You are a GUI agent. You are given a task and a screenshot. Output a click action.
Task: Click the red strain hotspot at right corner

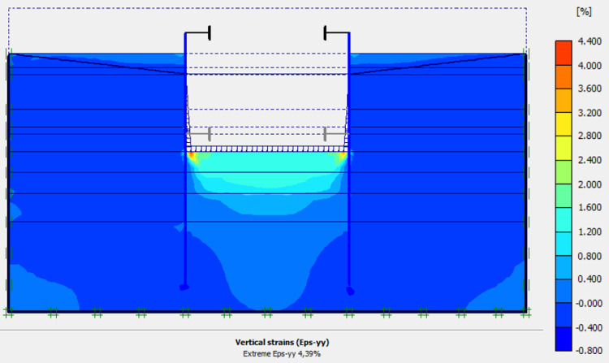pyautogui.click(x=343, y=156)
